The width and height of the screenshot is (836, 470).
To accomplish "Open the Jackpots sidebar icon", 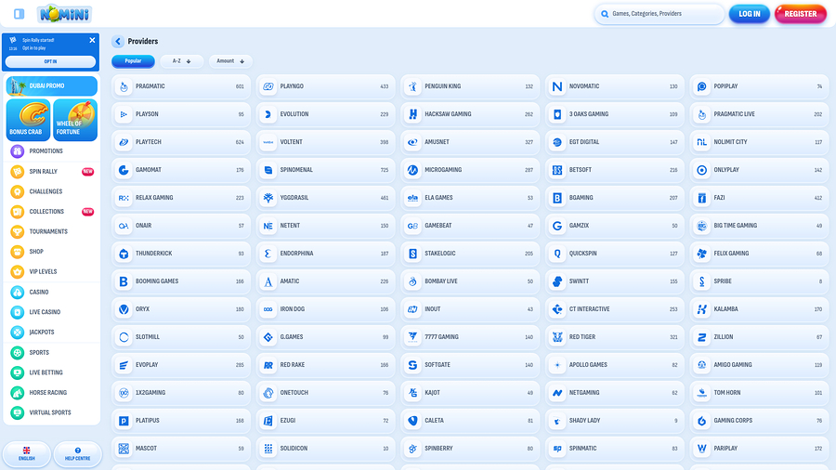I will pyautogui.click(x=17, y=333).
